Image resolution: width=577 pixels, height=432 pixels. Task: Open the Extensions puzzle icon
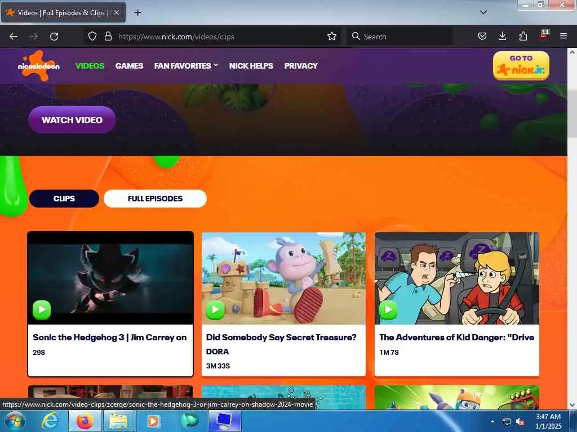[x=523, y=37]
